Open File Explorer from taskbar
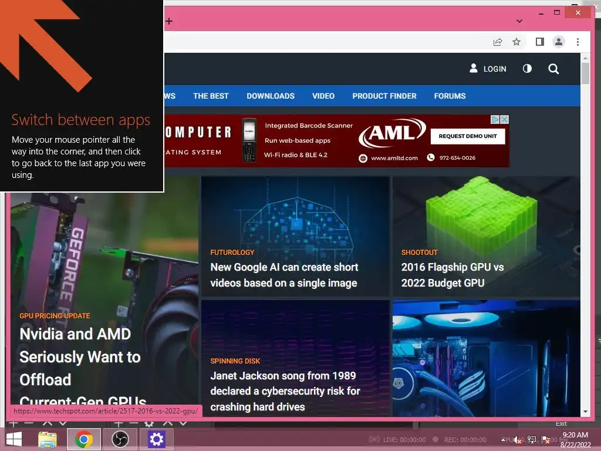Screen dimensions: 601x451 [x=48, y=439]
